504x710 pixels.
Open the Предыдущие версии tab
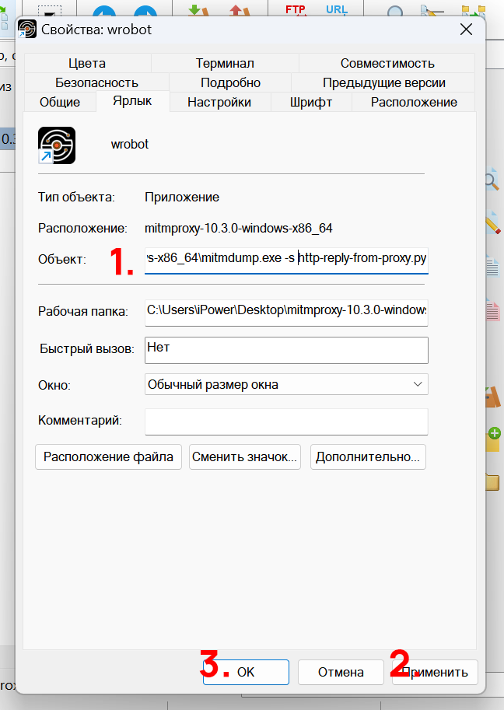click(x=384, y=83)
